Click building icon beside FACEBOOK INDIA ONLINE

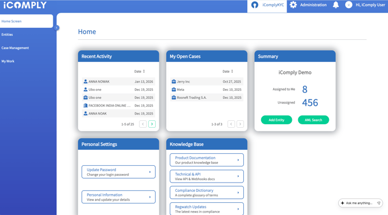(85, 105)
